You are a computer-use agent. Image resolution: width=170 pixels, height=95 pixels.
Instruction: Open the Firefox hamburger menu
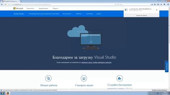pyautogui.click(x=168, y=4)
